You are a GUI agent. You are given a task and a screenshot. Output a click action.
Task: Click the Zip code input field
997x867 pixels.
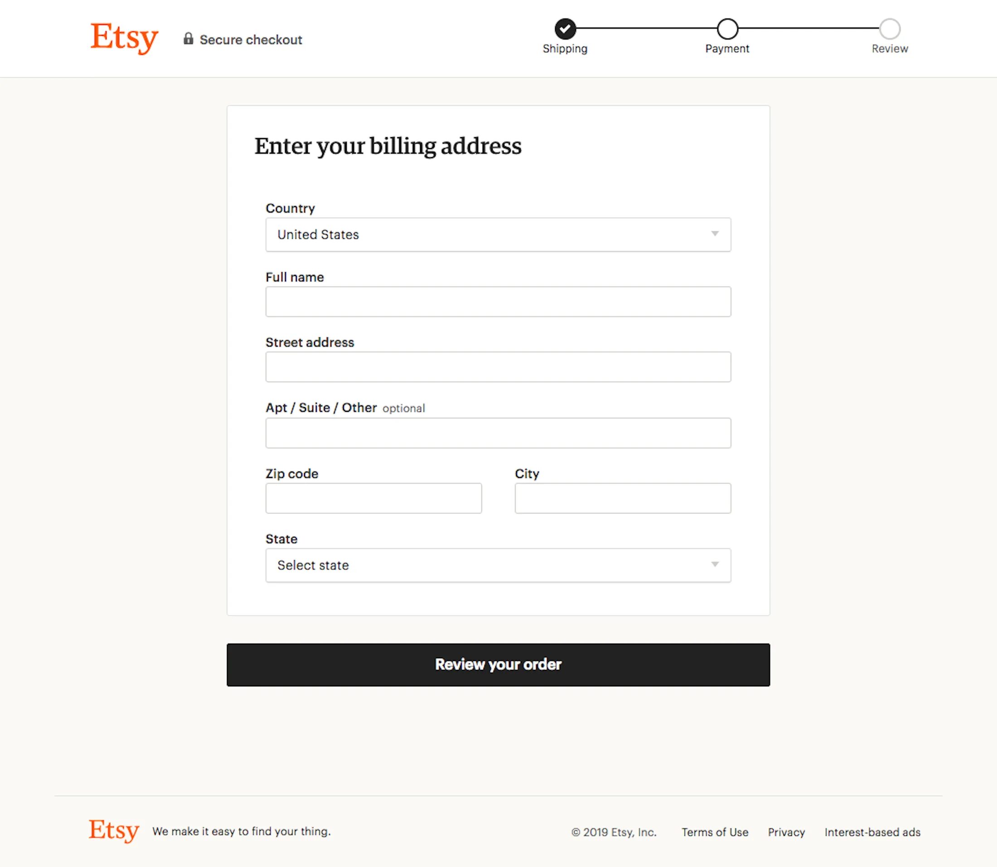[x=374, y=498]
